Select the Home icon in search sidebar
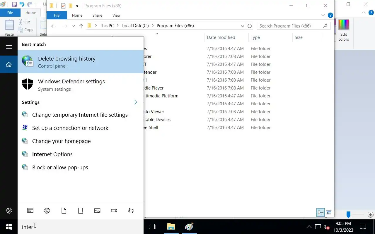This screenshot has height=234, width=375. coord(9,65)
